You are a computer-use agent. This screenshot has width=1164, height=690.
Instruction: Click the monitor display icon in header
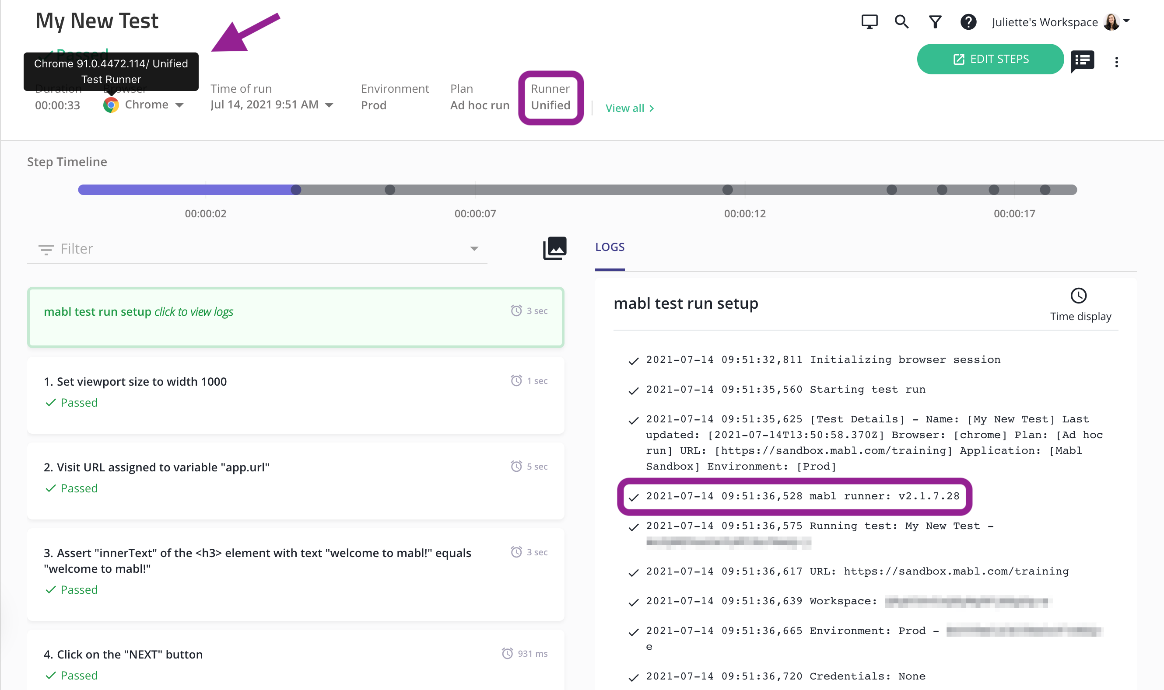pyautogui.click(x=869, y=22)
